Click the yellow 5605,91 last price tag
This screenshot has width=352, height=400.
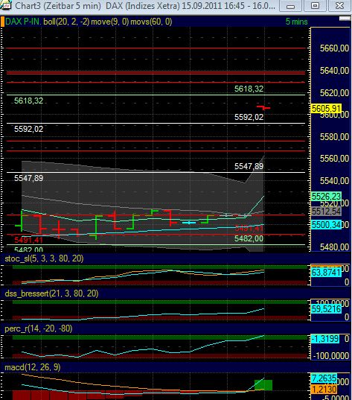(x=326, y=109)
